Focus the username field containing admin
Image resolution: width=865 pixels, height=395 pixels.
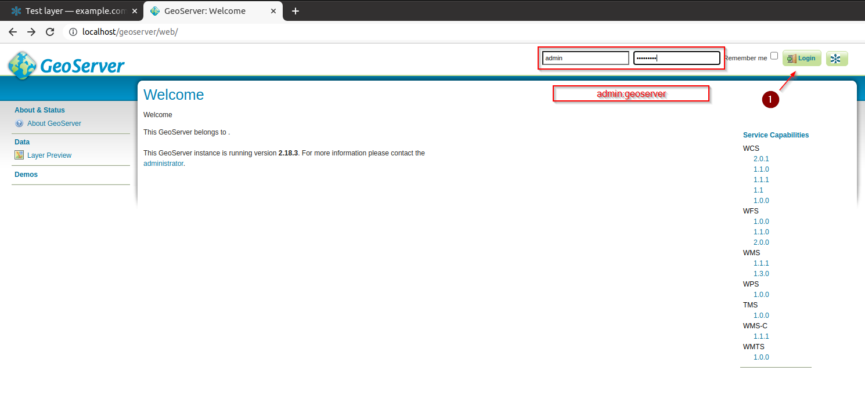click(x=586, y=58)
